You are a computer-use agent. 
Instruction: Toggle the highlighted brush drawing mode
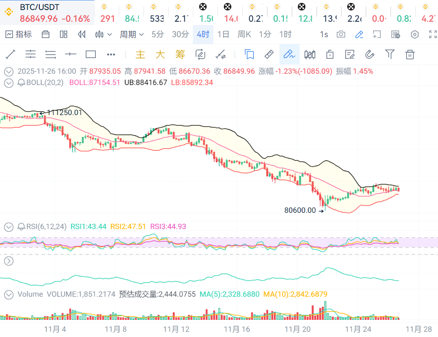pos(289,54)
